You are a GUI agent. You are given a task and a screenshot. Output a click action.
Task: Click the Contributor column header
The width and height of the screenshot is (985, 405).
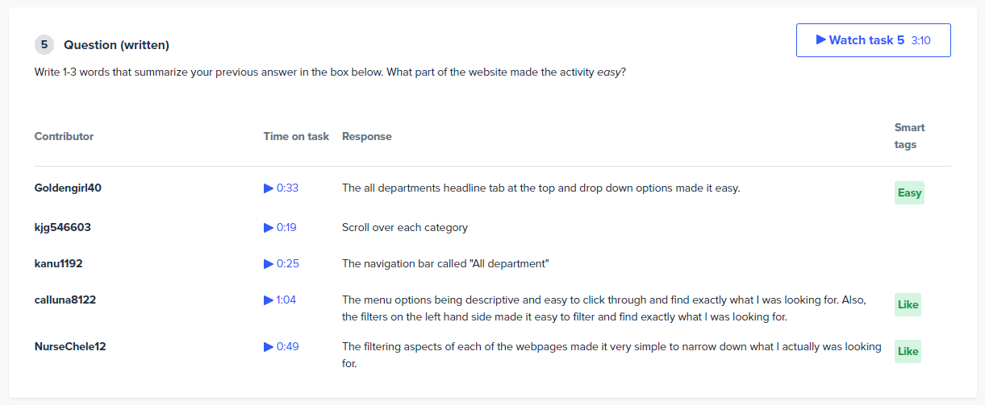point(64,136)
